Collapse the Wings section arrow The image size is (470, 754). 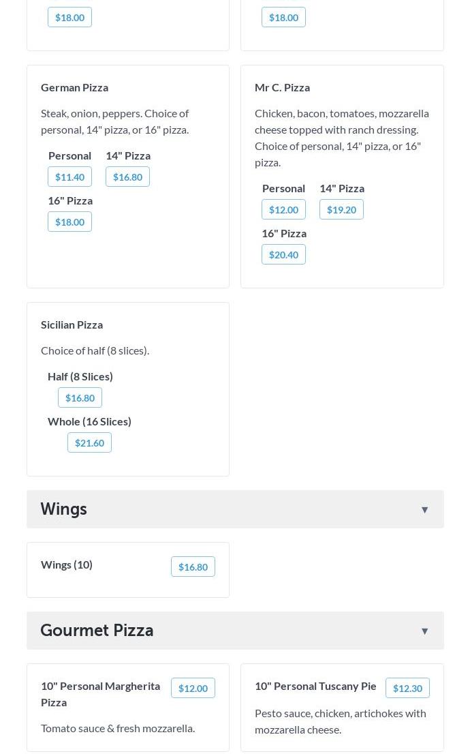424,510
